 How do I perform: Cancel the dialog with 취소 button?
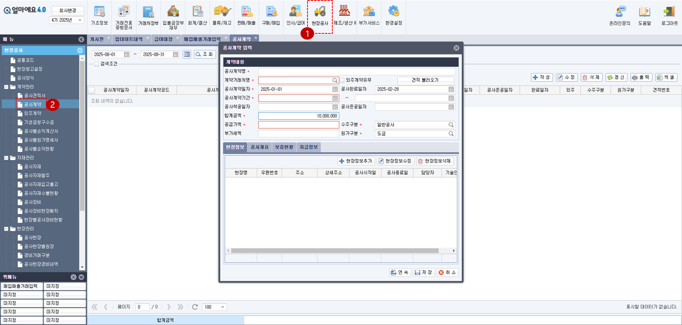[x=447, y=272]
